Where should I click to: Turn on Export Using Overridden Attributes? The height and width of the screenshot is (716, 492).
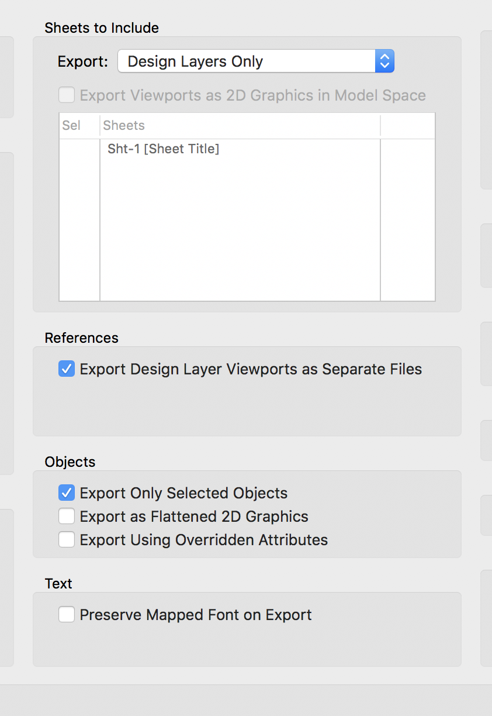[x=67, y=539]
